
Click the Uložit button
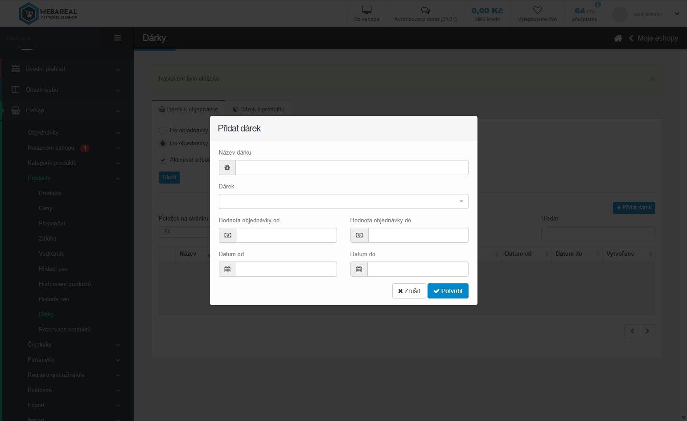click(x=169, y=177)
